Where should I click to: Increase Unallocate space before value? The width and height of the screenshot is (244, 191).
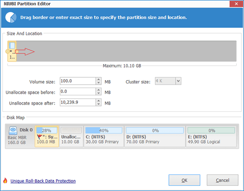[x=99, y=90]
